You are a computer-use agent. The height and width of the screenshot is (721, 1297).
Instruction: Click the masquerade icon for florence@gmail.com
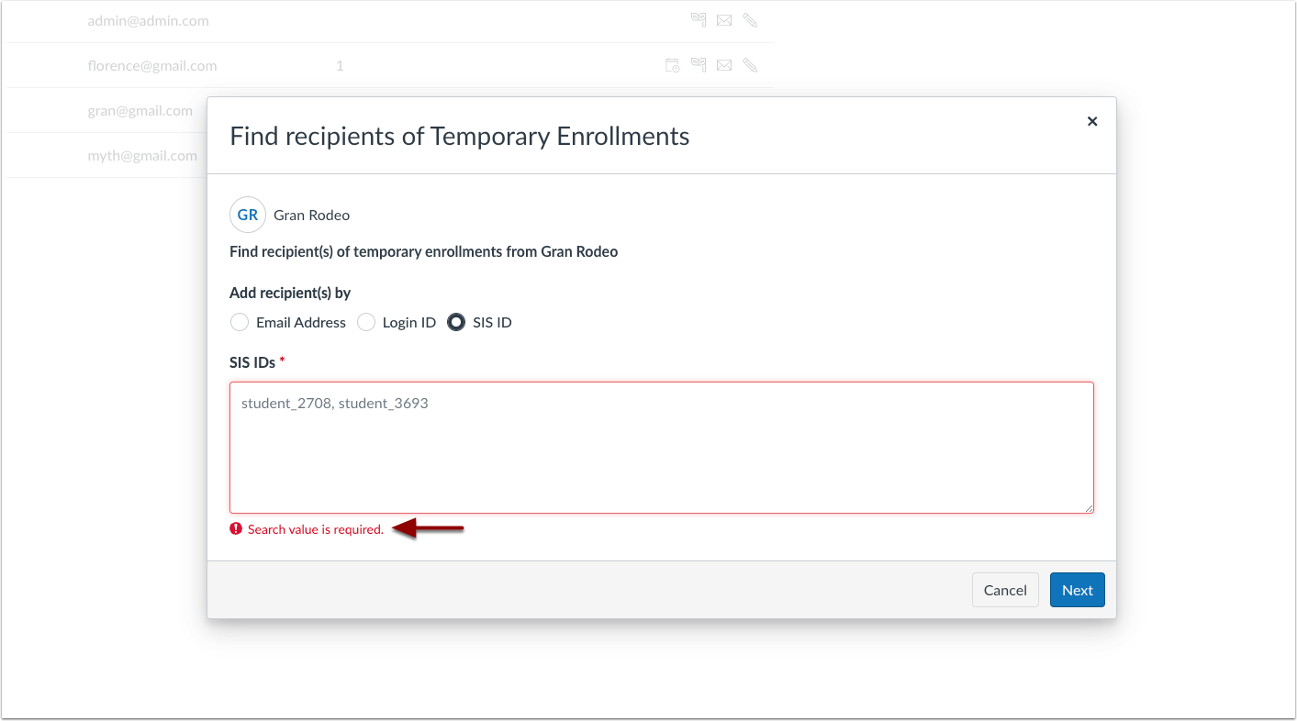(699, 65)
